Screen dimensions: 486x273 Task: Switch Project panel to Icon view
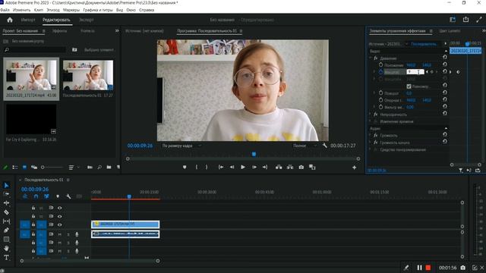click(x=24, y=167)
